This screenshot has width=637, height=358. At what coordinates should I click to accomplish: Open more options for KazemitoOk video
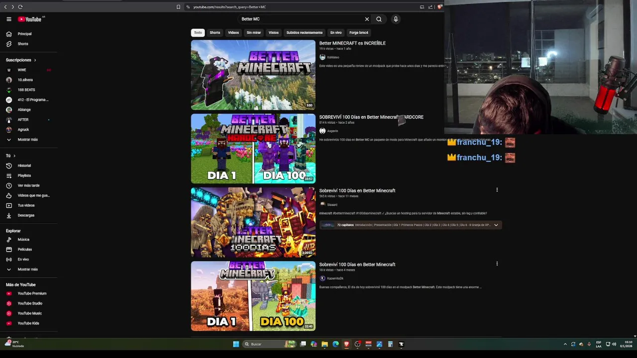[497, 264]
